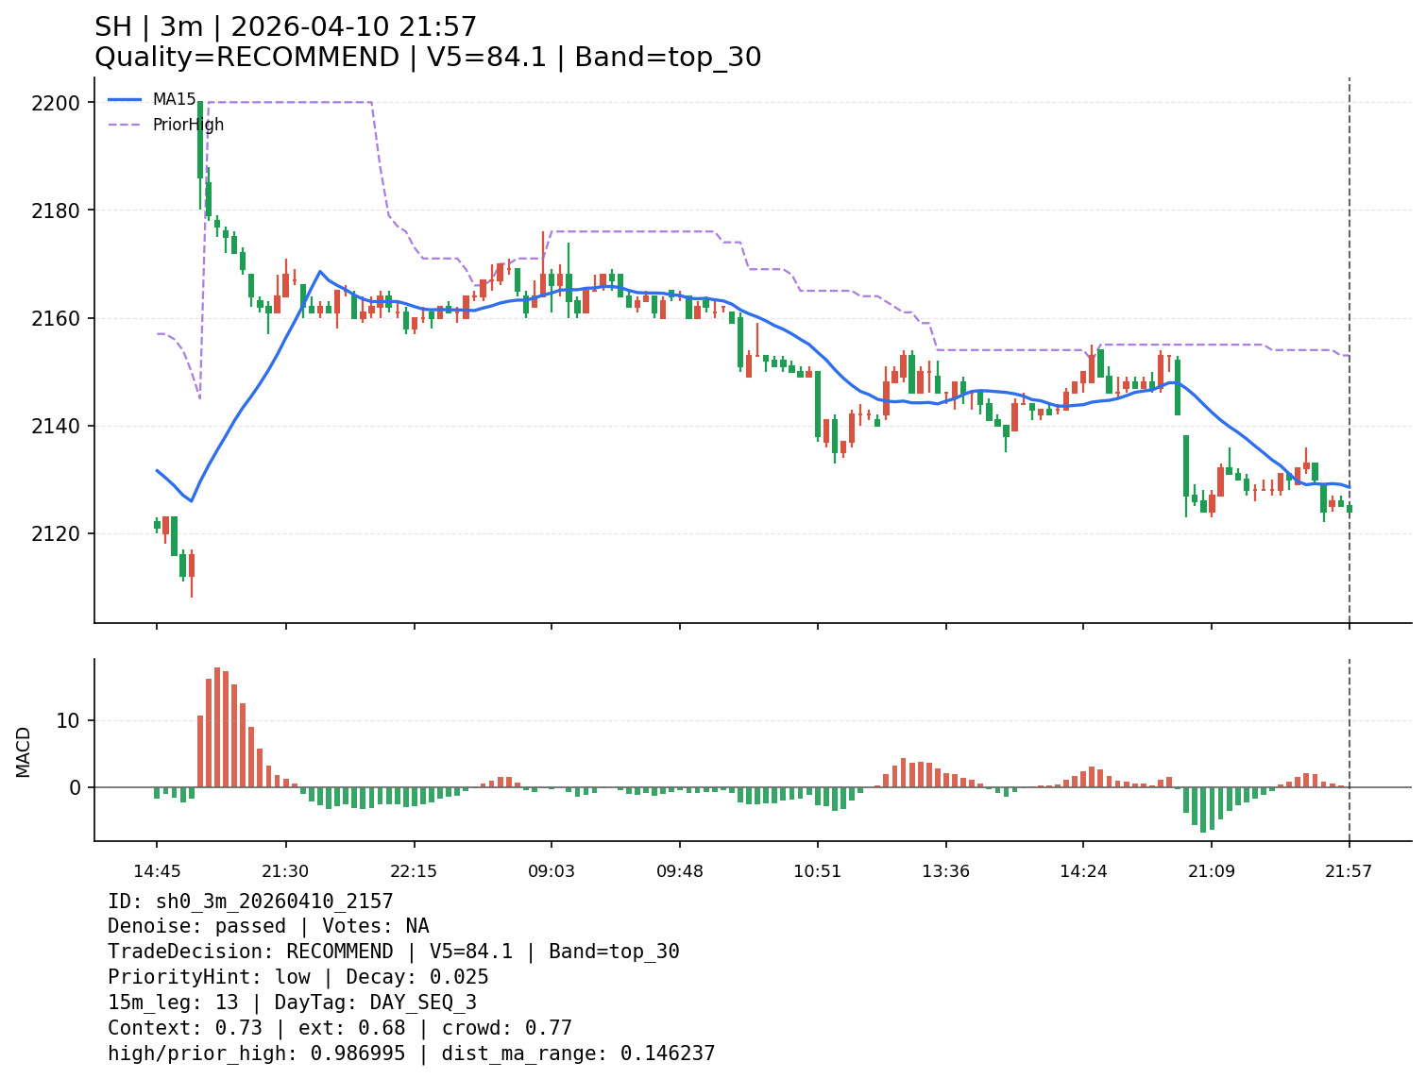
Task: Click the PriorityHint: low text line
Action: (297, 977)
